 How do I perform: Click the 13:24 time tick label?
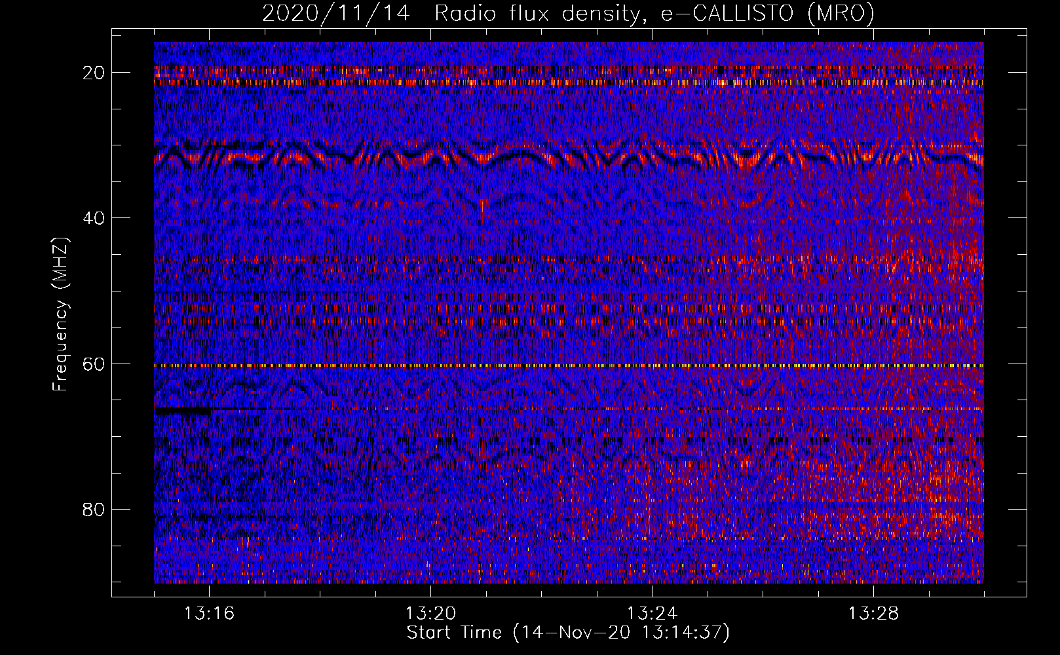tap(652, 614)
